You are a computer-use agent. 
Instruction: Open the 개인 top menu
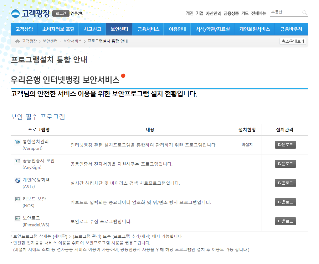point(189,13)
